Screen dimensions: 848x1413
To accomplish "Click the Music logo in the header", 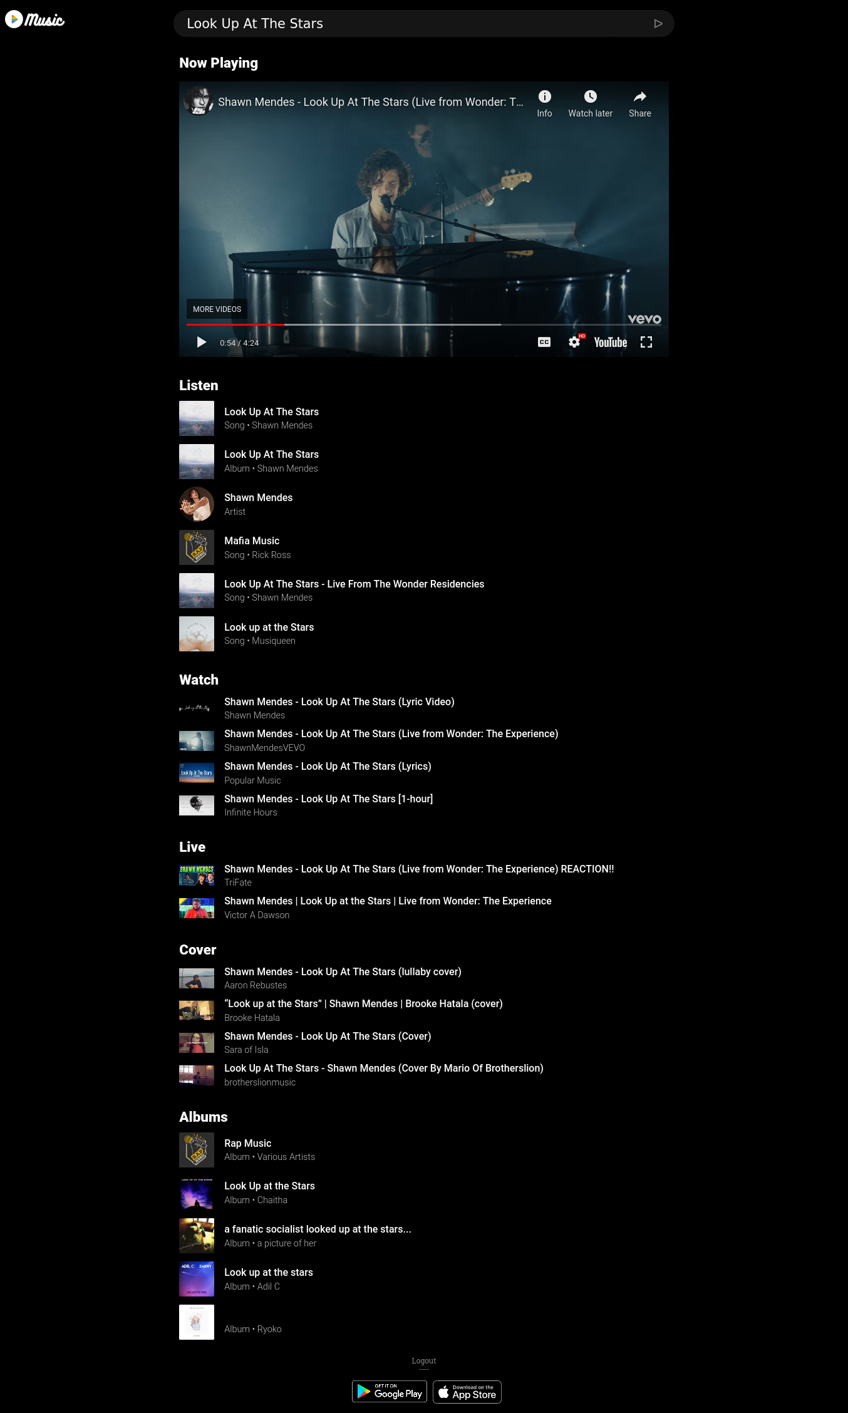I will coord(34,19).
